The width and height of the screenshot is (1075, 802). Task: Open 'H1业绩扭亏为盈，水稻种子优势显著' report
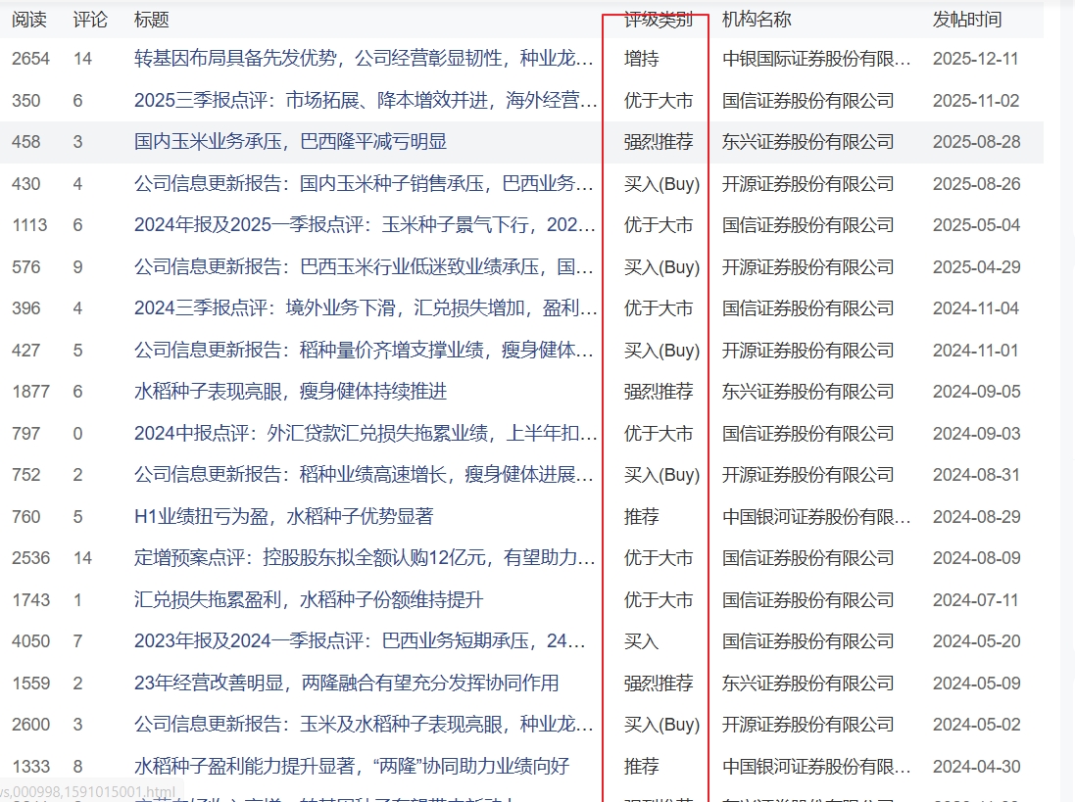(283, 516)
